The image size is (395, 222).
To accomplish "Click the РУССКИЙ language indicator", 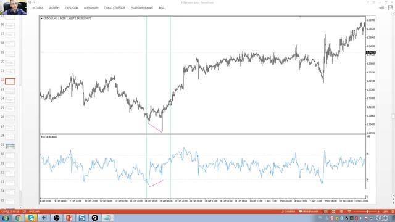I will click(34, 212).
